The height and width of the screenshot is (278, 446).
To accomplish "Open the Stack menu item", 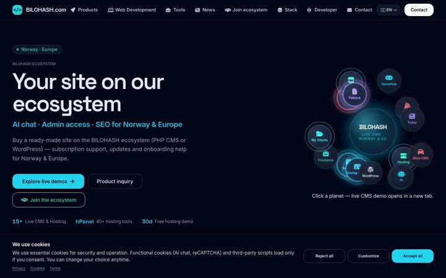I will [x=287, y=10].
